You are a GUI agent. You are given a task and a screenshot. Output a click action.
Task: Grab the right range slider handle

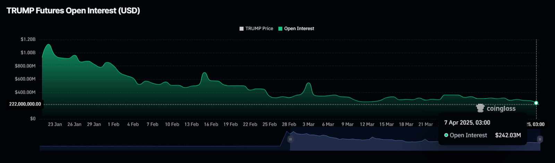tap(540, 139)
